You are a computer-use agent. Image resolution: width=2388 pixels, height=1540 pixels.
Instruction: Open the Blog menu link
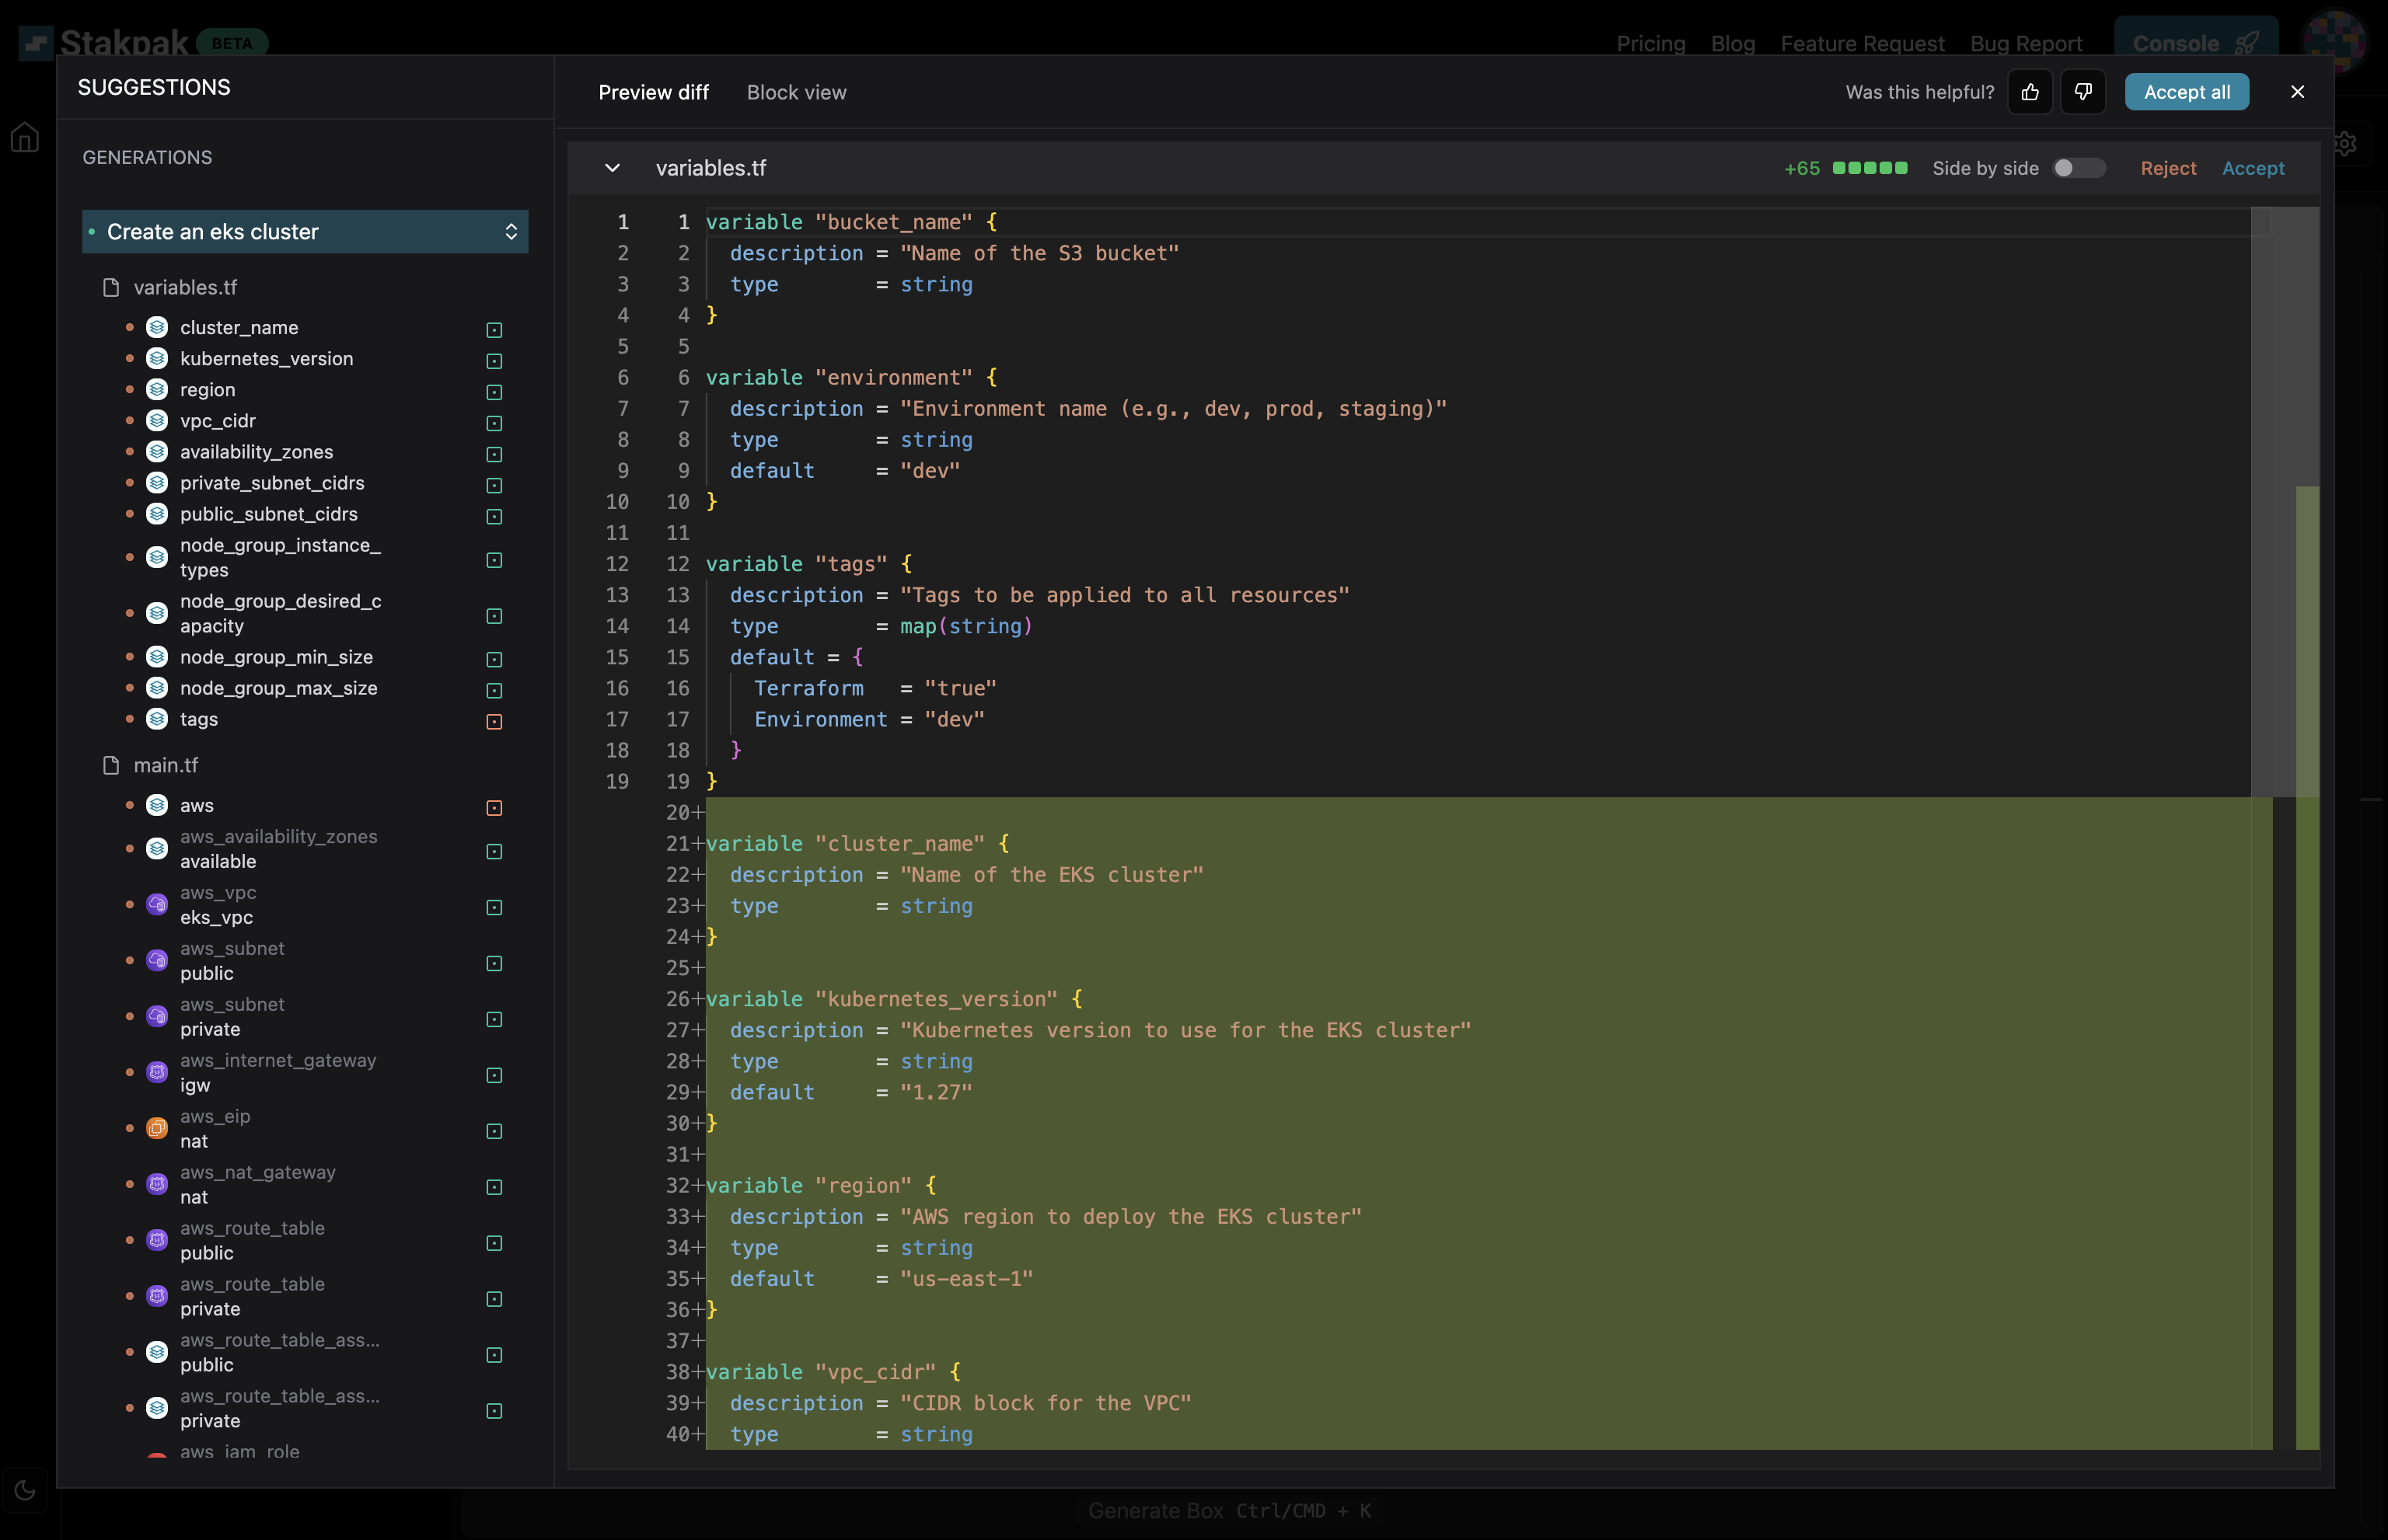[x=1733, y=44]
